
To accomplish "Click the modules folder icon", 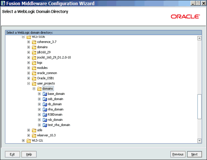I will (x=34, y=68).
